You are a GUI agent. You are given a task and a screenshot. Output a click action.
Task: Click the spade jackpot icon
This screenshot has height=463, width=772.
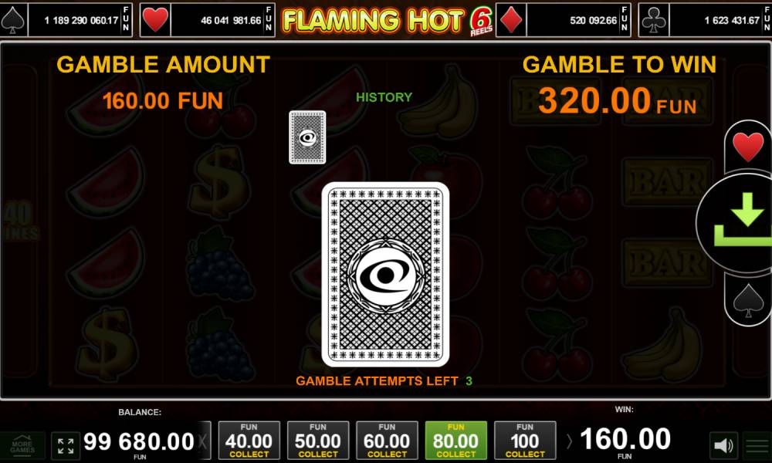click(14, 20)
